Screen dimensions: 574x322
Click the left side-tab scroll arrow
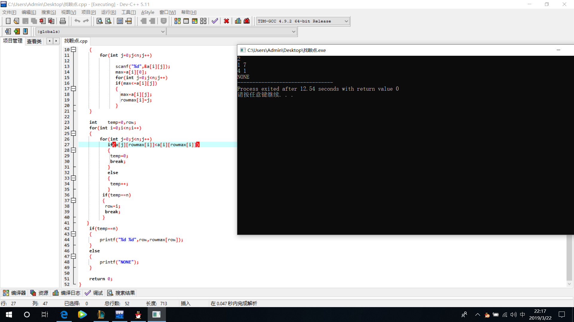tap(50, 41)
